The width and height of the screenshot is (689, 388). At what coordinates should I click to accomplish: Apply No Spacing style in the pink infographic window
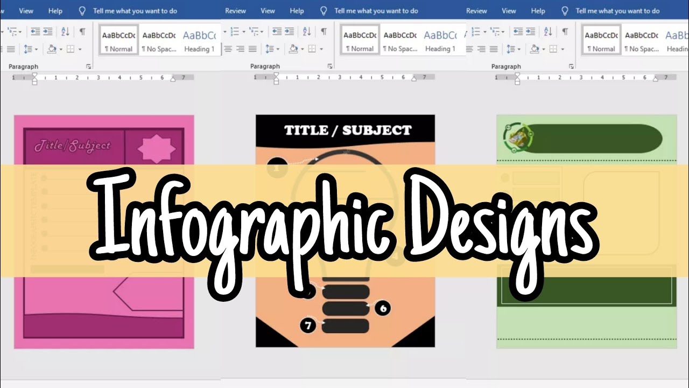point(158,40)
